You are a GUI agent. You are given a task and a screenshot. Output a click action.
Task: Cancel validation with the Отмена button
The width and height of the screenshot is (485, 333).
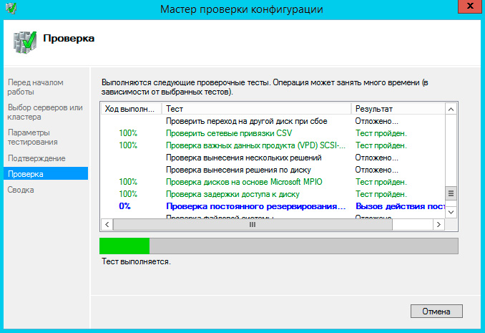pos(436,311)
